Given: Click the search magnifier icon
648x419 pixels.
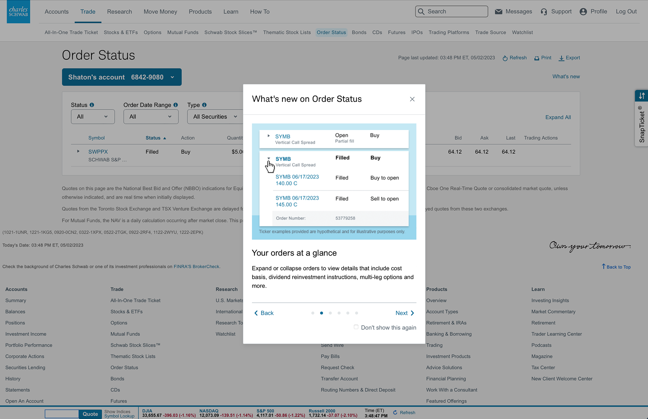Looking at the screenshot, I should pos(421,11).
